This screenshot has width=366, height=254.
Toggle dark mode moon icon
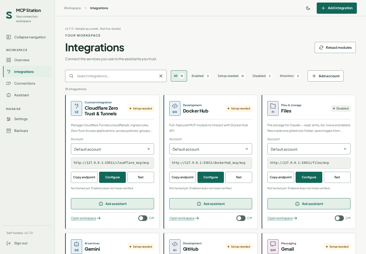point(308,8)
